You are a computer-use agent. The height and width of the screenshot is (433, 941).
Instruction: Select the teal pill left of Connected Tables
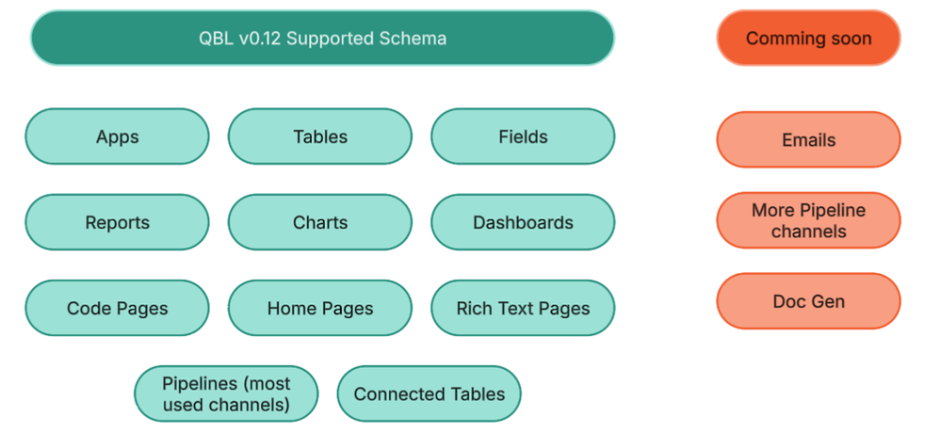(226, 394)
